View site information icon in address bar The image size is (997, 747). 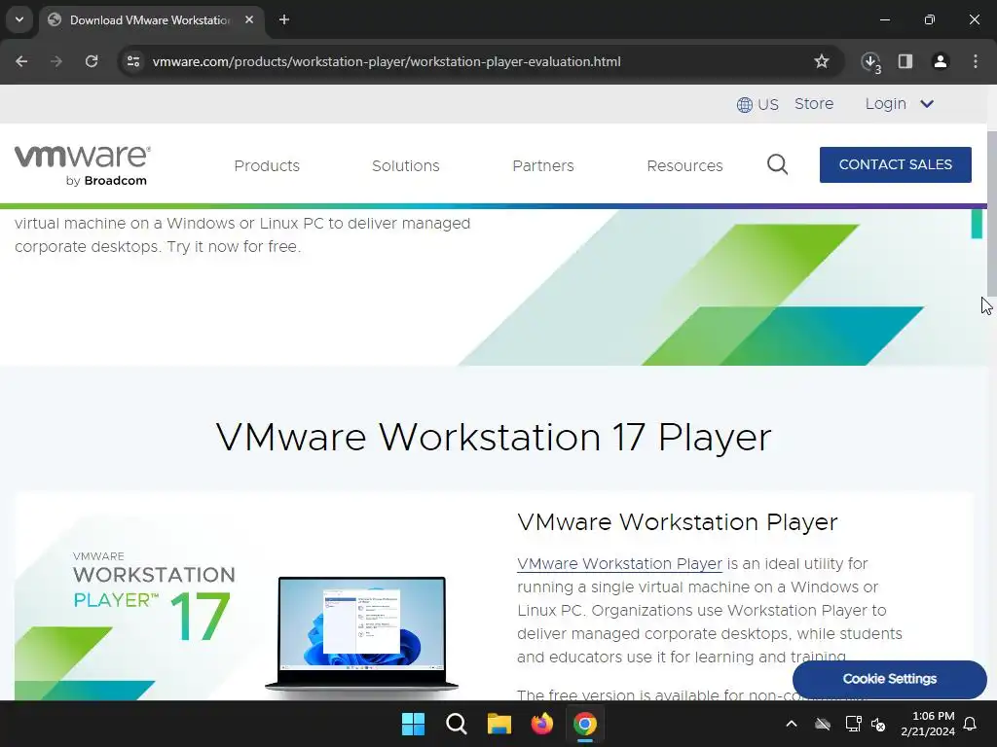pyautogui.click(x=133, y=61)
